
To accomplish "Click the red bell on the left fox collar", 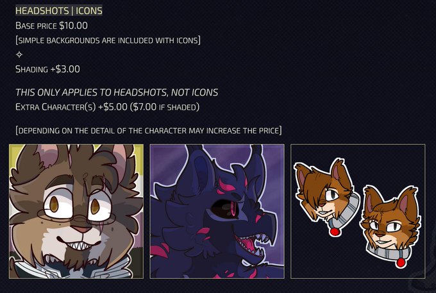I will tap(335, 231).
